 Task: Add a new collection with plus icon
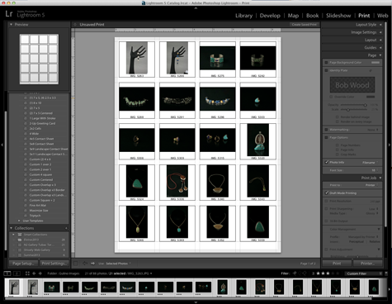click(x=66, y=228)
